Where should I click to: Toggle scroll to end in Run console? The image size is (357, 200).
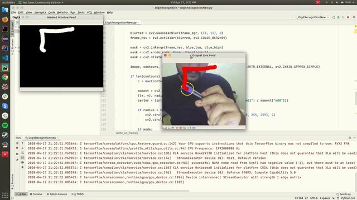[22, 158]
